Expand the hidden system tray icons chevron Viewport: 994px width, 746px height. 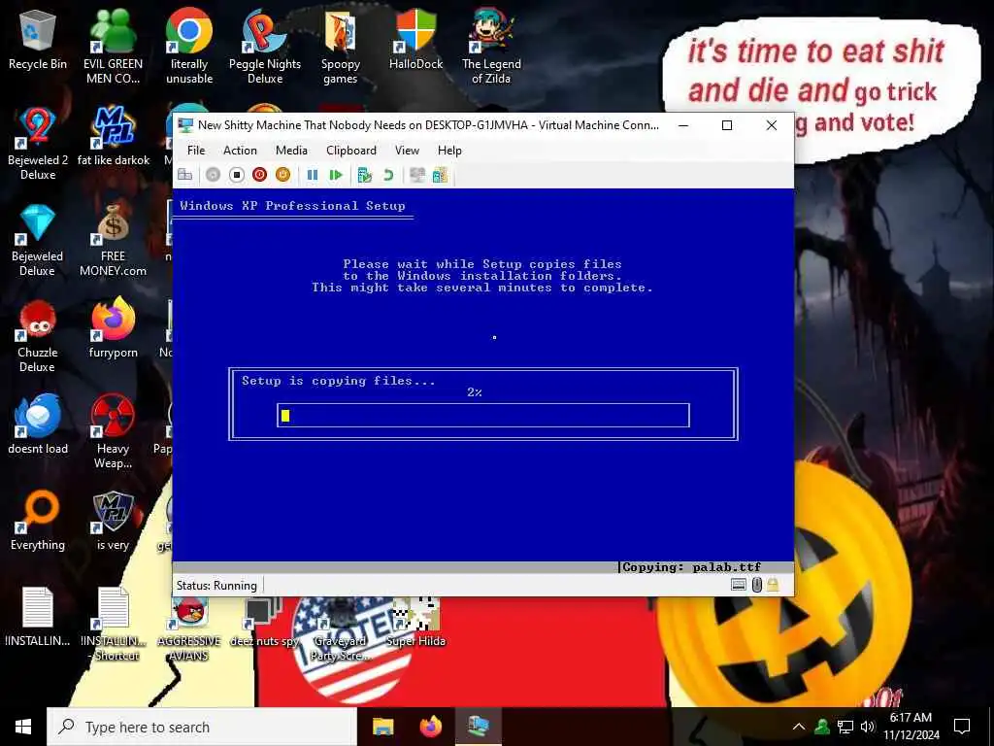[x=799, y=727]
